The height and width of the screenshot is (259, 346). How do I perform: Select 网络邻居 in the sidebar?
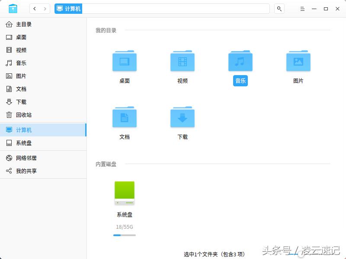click(x=21, y=158)
